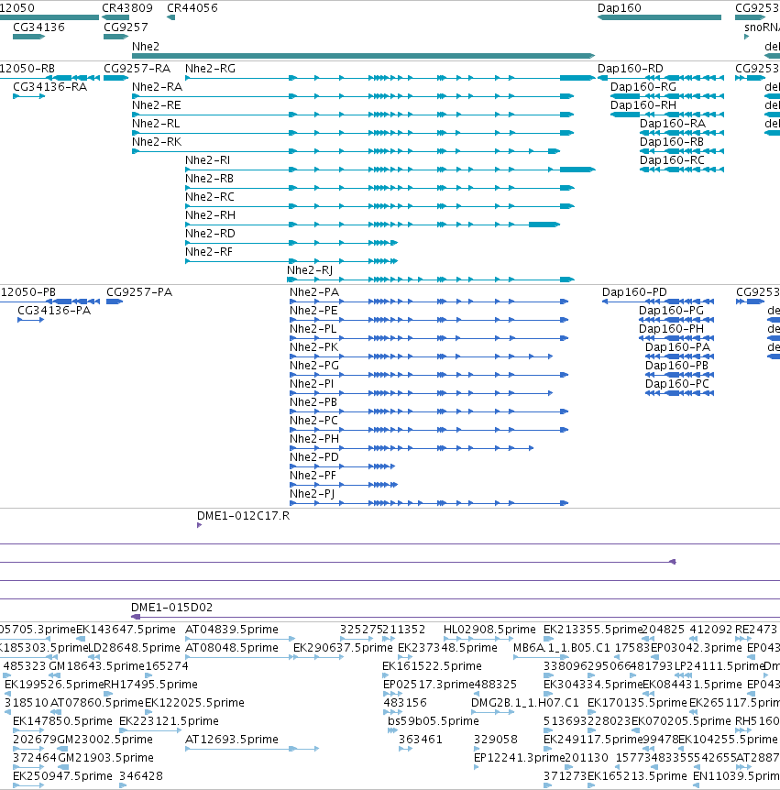Click the Dap160-PC protein label
The width and height of the screenshot is (780, 790).
click(x=677, y=384)
